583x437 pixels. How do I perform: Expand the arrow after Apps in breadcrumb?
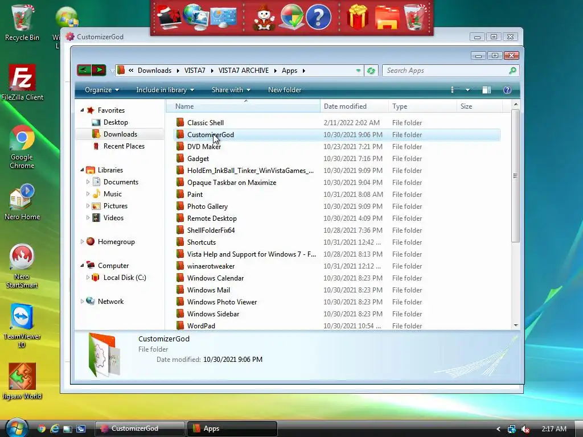(x=304, y=71)
